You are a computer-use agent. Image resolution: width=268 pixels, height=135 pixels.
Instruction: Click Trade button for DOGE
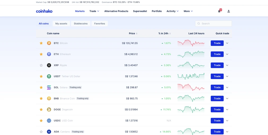point(217,110)
